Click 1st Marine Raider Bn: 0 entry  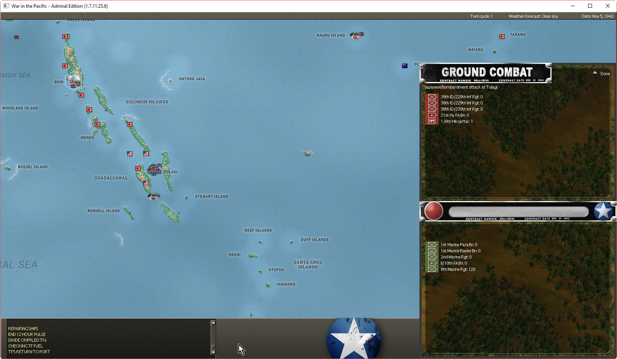coord(461,251)
